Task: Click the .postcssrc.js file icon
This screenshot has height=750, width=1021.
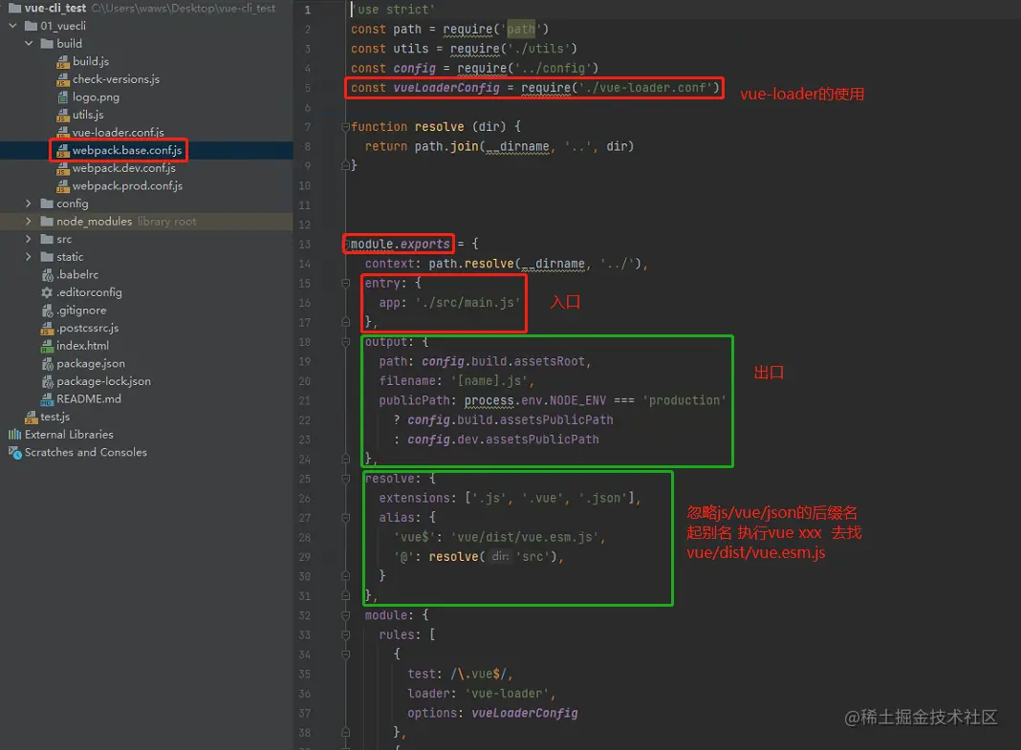Action: coord(47,329)
